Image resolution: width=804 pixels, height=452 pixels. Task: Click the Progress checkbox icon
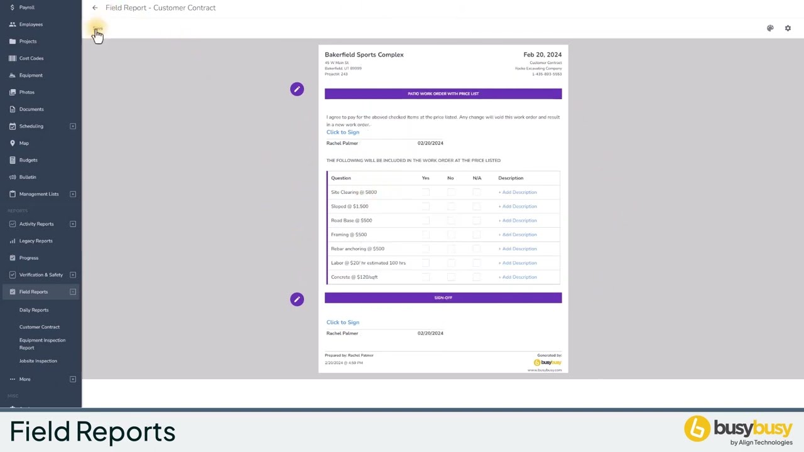coord(12,258)
